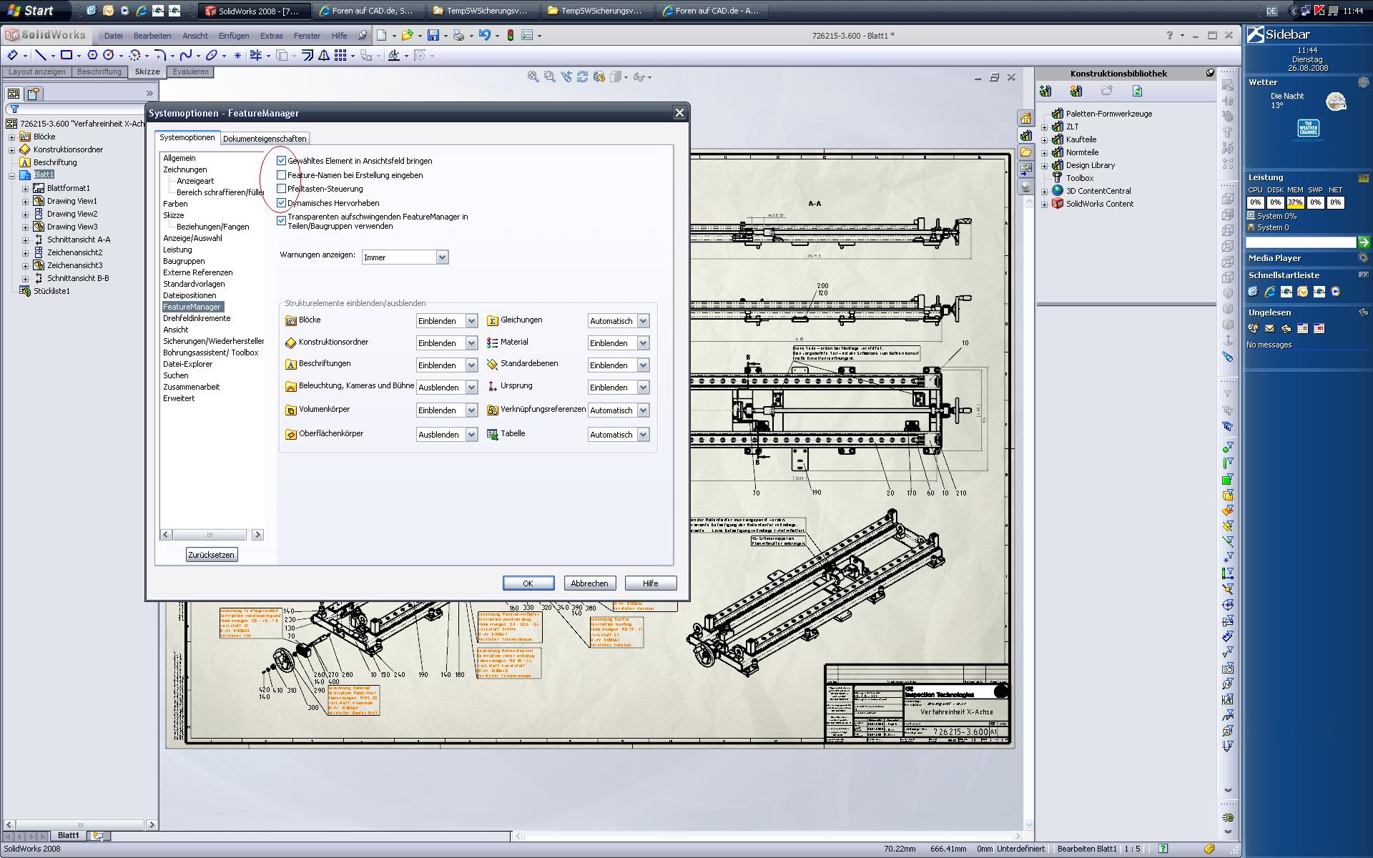Open 3D ContentCentral in the sidebar panel
The image size is (1373, 858).
click(x=1098, y=190)
